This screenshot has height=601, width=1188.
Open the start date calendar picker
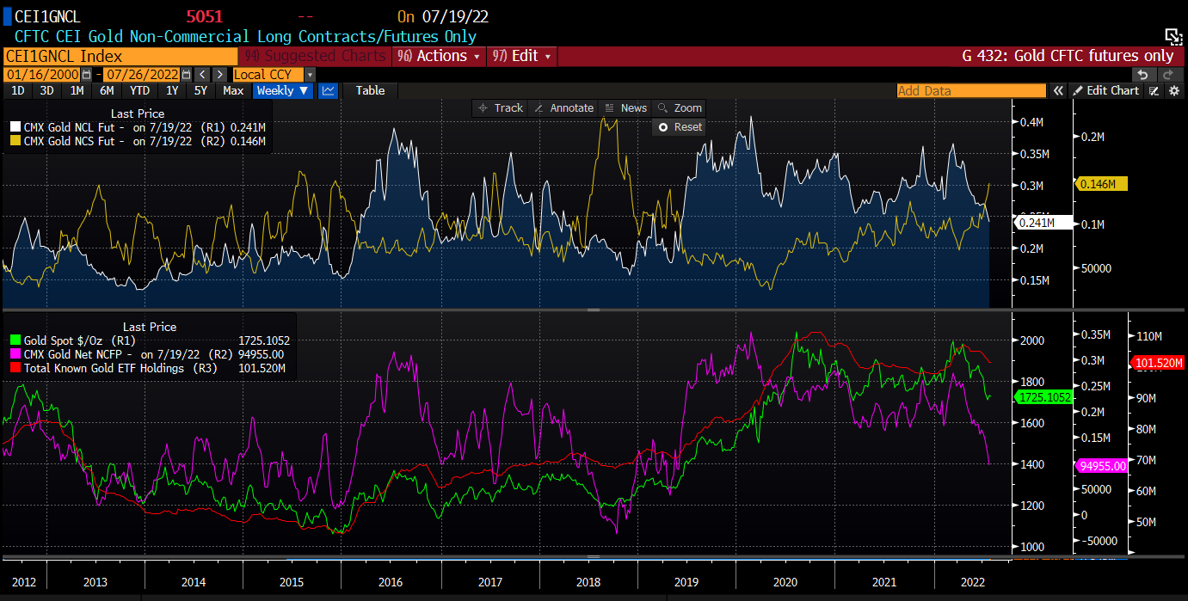click(86, 75)
